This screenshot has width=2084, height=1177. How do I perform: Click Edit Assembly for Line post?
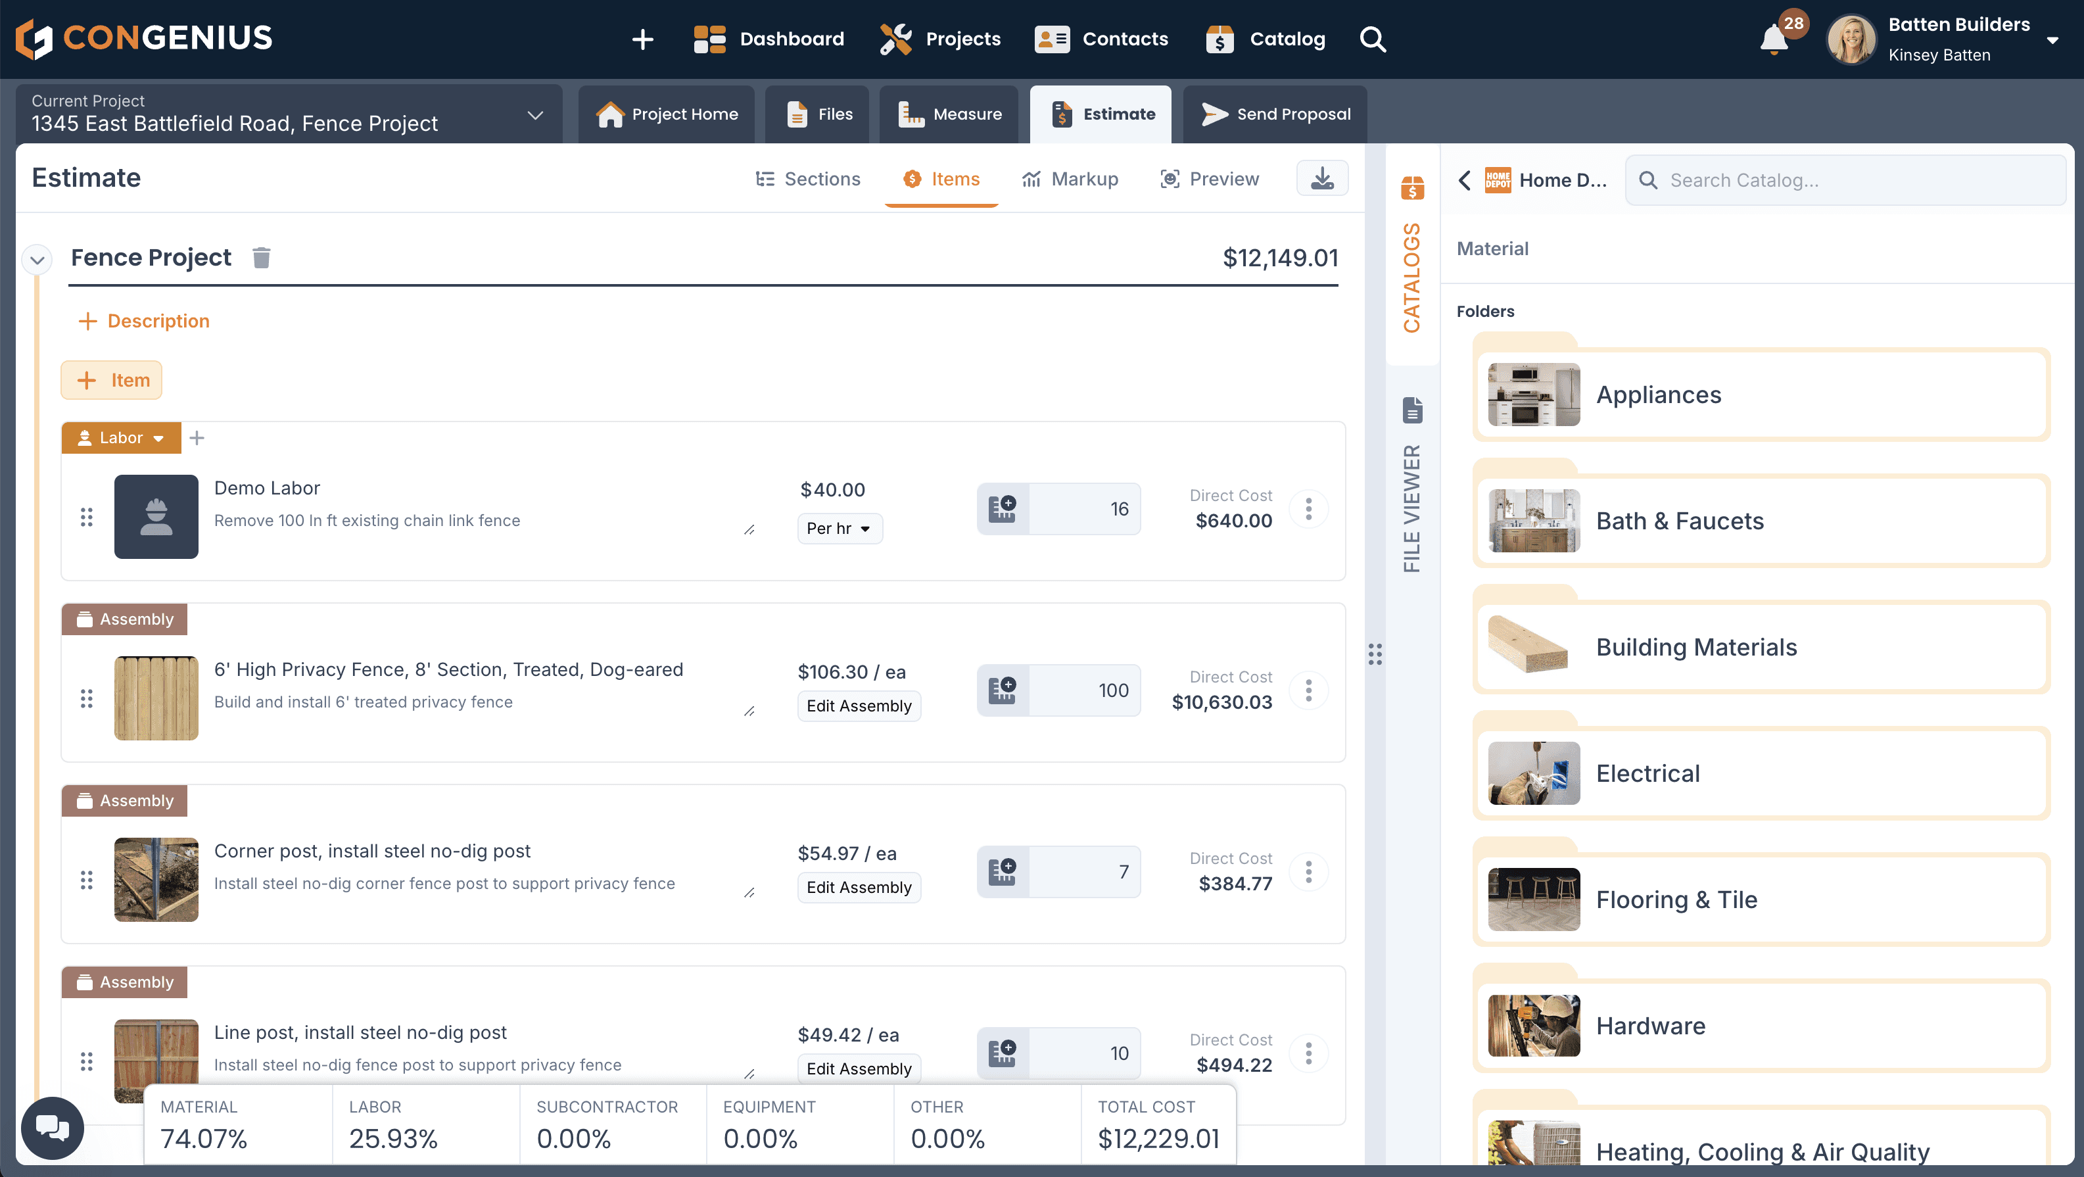pos(859,1069)
